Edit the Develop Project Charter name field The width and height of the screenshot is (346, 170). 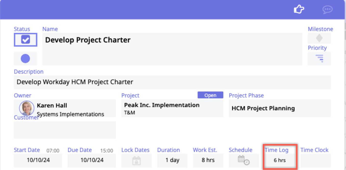(172, 49)
